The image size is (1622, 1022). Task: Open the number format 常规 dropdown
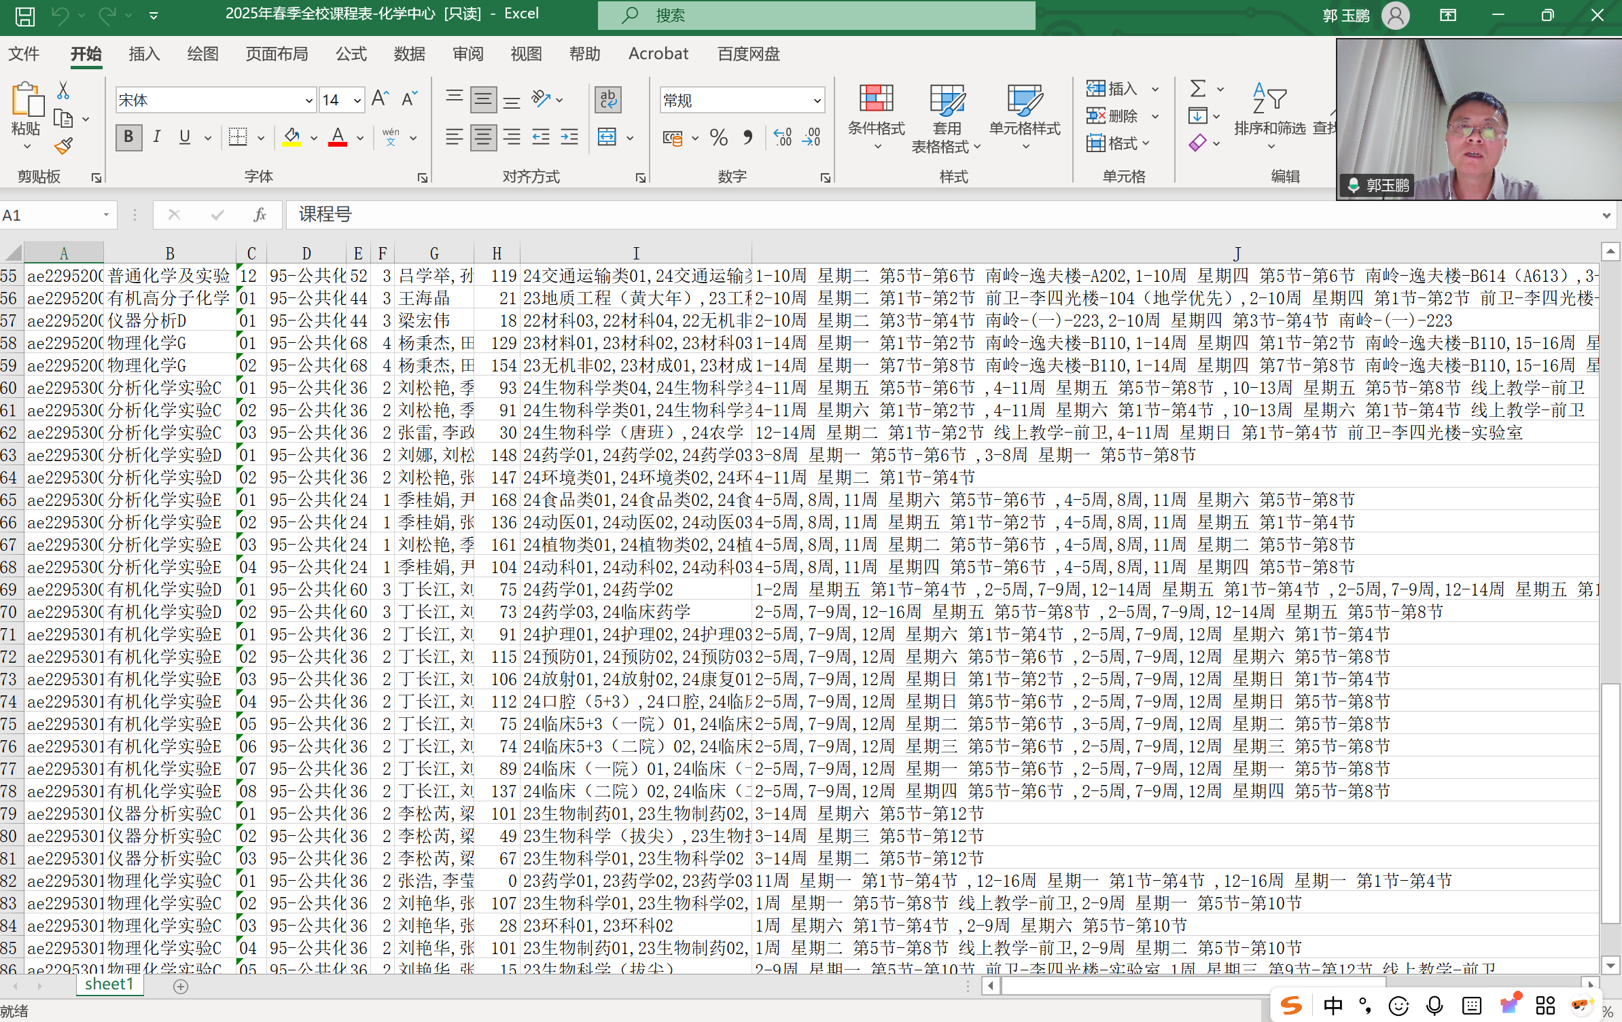(x=817, y=101)
